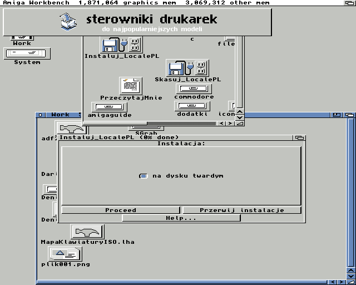Click the sterowniki drukarek printer icon
Screen dimensions: 356x285
click(68, 22)
